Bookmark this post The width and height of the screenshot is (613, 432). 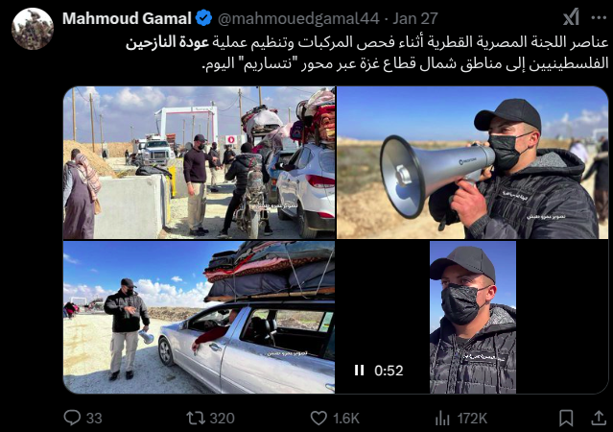click(x=566, y=418)
